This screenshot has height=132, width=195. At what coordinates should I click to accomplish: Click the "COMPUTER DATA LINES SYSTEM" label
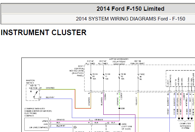click(x=185, y=126)
